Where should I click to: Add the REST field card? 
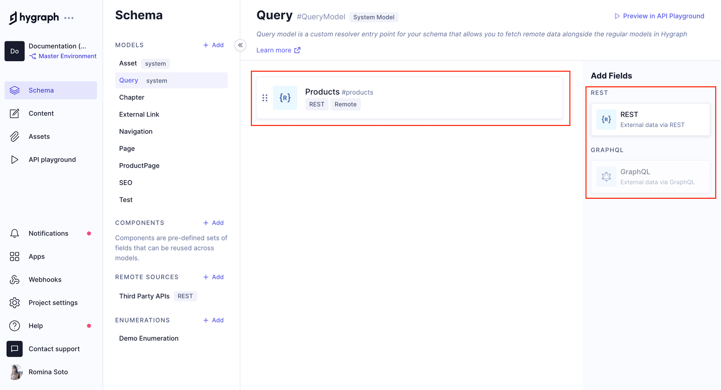click(x=650, y=119)
